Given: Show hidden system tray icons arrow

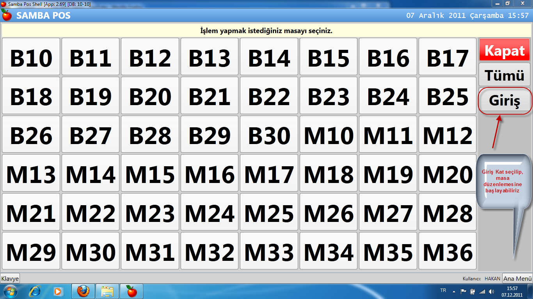Looking at the screenshot, I should [454, 291].
